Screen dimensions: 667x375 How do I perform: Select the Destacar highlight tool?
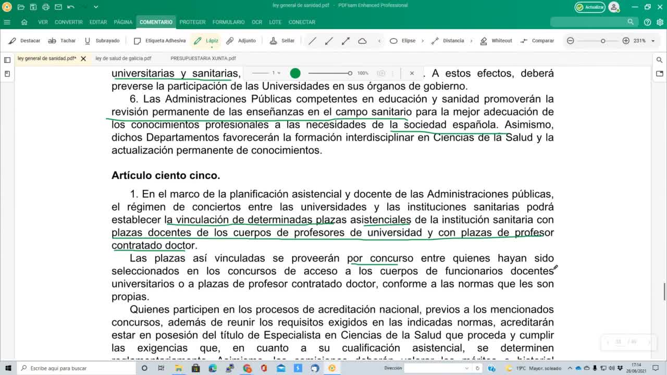24,41
